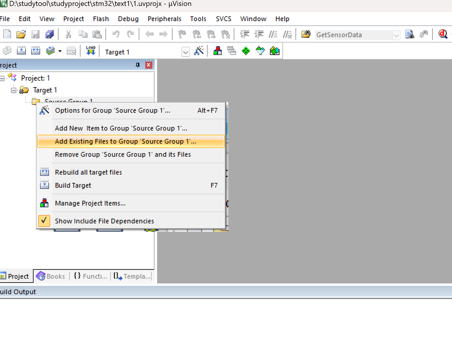Open the Peripherals menu
This screenshot has width=452, height=337.
(164, 19)
